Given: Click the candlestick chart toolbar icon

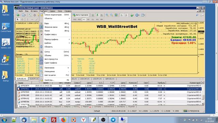Looking at the screenshot, I should pyautogui.click(x=97, y=15).
